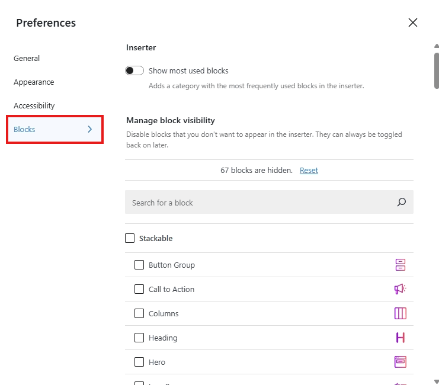Image resolution: width=439 pixels, height=385 pixels.
Task: Enable the Heading block checkbox
Action: [x=139, y=338]
